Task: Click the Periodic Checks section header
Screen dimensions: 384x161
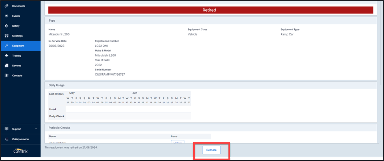Action: [210, 127]
